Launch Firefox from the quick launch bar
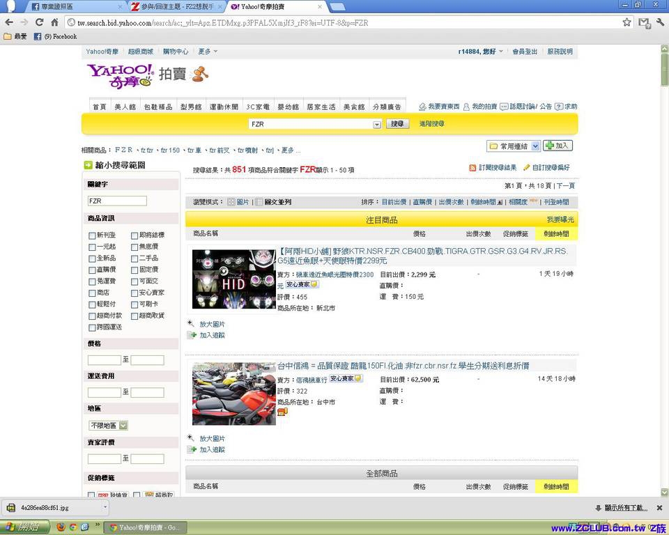669x535 pixels. click(x=61, y=527)
